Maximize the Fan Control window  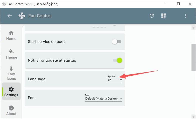[178, 4]
